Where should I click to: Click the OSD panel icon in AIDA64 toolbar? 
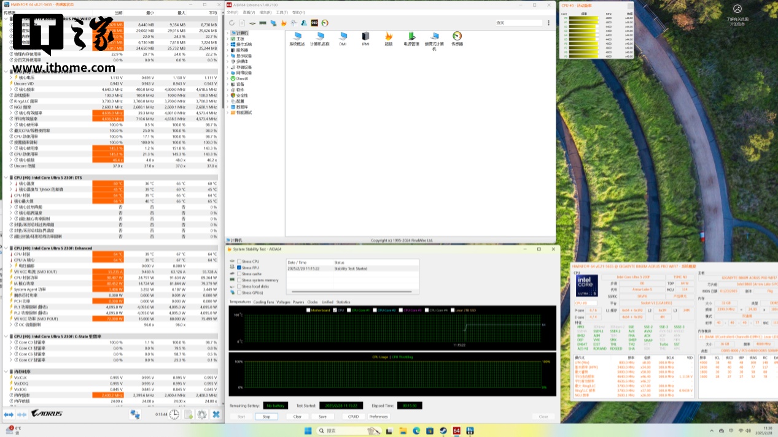[x=314, y=23]
